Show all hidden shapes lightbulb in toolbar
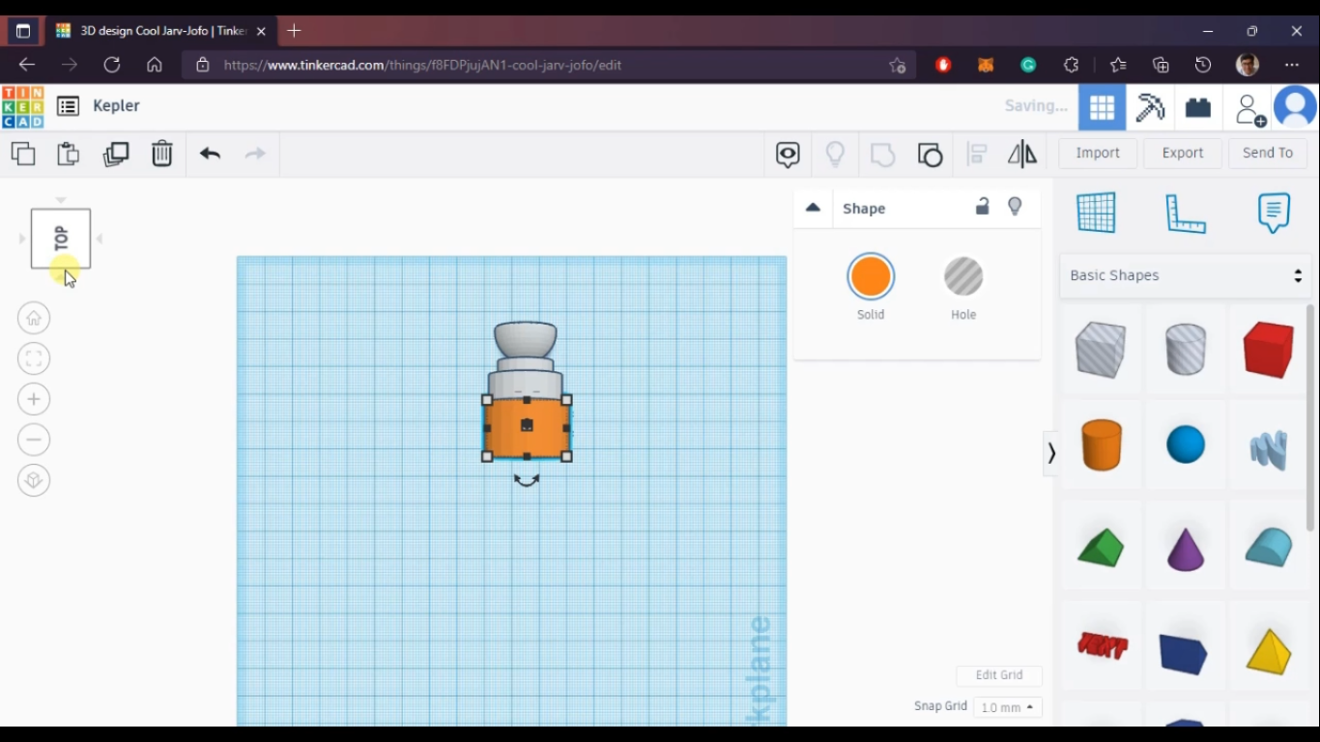 [835, 154]
